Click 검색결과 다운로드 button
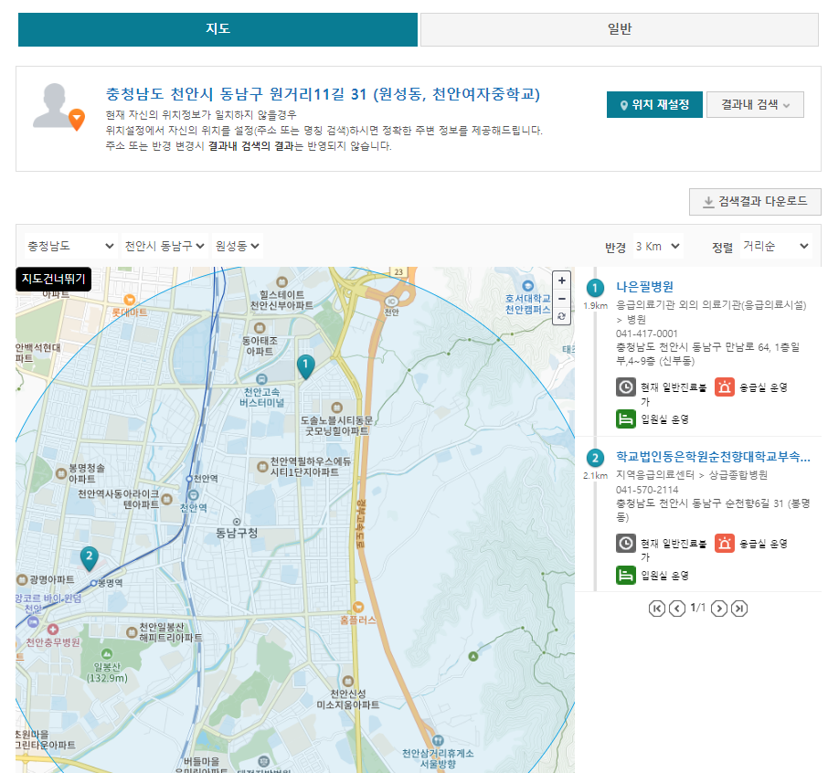The image size is (828, 773). tap(755, 202)
